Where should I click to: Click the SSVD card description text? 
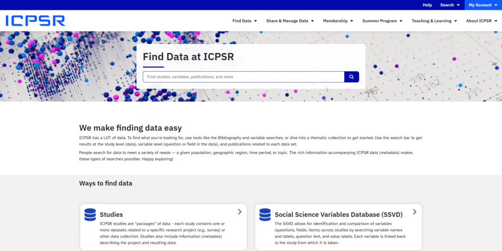coord(338,233)
